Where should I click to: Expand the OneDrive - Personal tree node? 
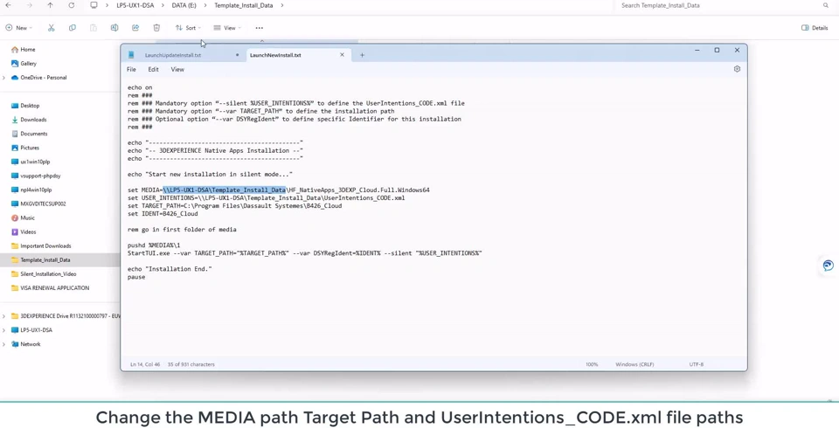[3, 78]
